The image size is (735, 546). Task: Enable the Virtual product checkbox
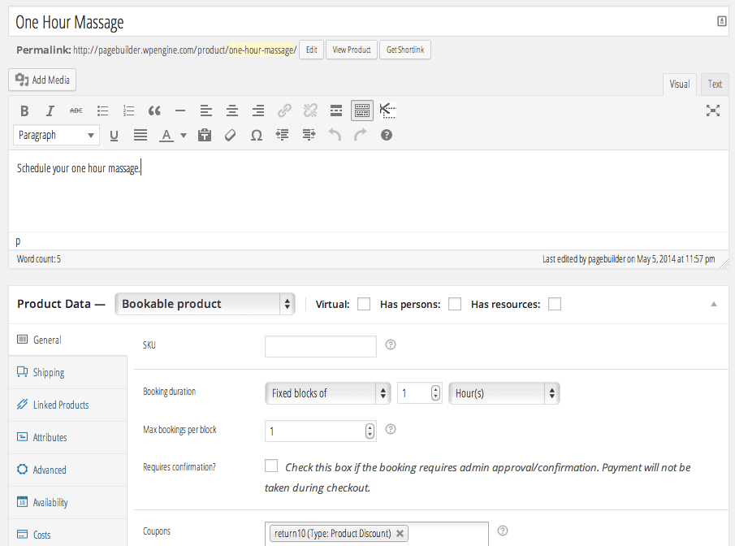[364, 304]
